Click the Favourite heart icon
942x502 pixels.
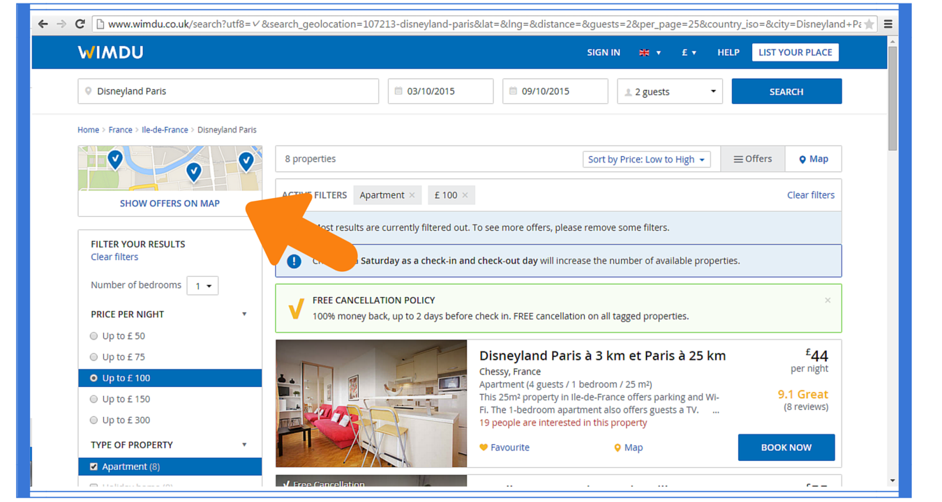[484, 448]
